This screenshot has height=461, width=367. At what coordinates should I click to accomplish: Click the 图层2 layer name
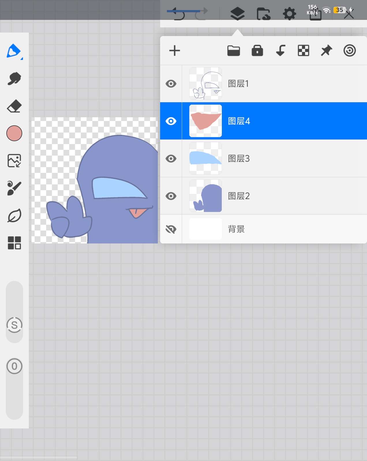(239, 196)
